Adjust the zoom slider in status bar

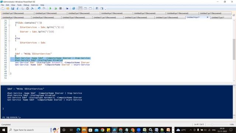pos(212,125)
